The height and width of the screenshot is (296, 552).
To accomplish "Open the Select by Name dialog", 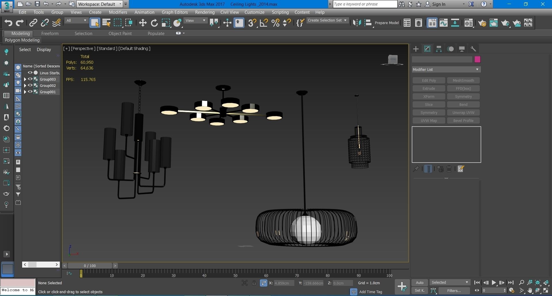I will (x=106, y=23).
